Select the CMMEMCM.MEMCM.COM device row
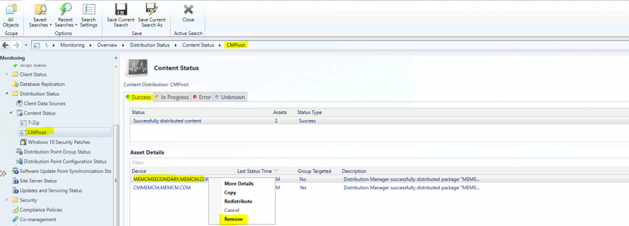This screenshot has height=226, width=629. point(379,187)
